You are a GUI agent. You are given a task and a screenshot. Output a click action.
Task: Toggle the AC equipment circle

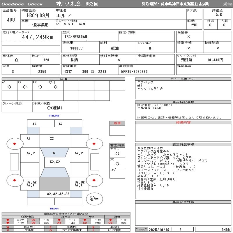[9, 87]
